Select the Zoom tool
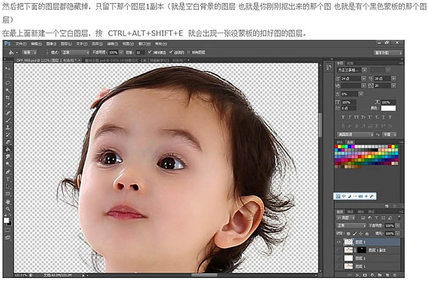 point(8,210)
